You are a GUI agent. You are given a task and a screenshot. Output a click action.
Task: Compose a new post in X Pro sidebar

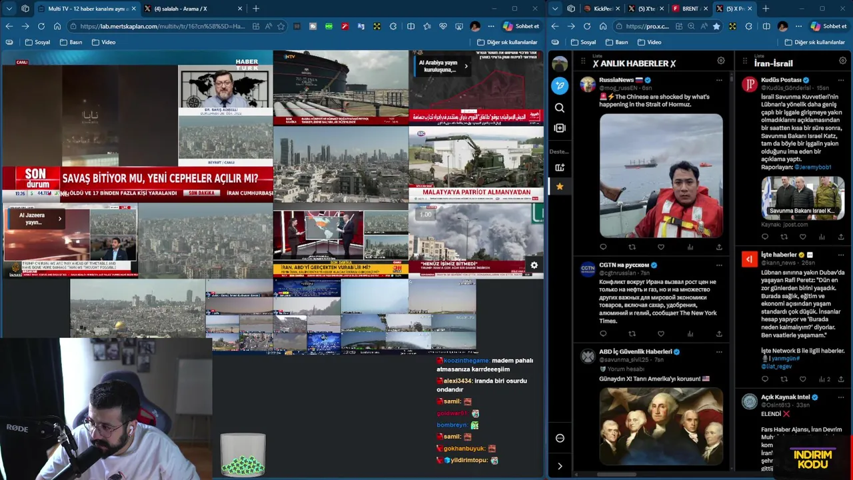pos(560,85)
